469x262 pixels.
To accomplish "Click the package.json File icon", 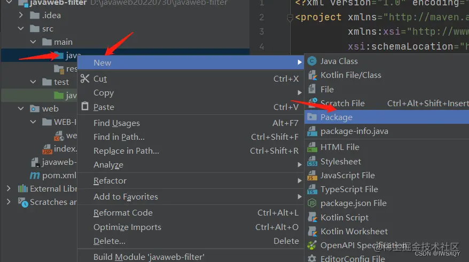I will (312, 203).
